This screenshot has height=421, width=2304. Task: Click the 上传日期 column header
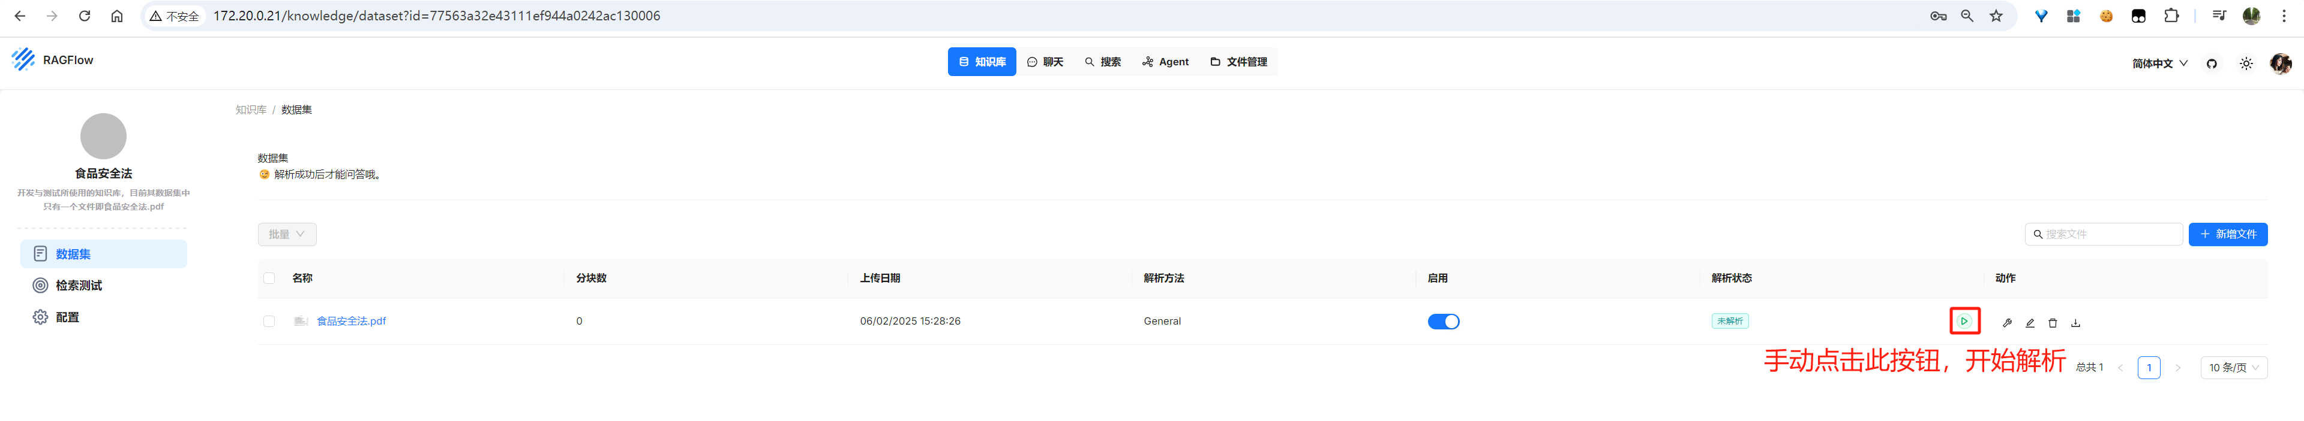pyautogui.click(x=880, y=278)
